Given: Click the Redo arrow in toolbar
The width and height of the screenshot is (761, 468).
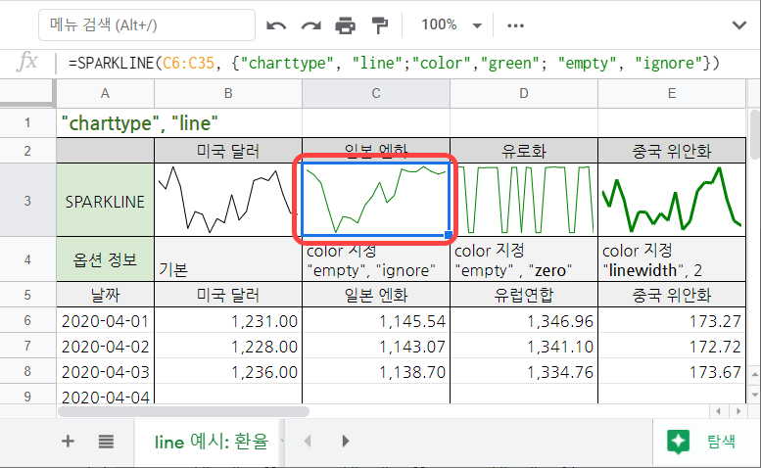Looking at the screenshot, I should click(311, 24).
